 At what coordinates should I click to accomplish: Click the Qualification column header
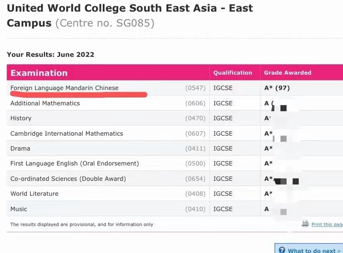tap(232, 73)
